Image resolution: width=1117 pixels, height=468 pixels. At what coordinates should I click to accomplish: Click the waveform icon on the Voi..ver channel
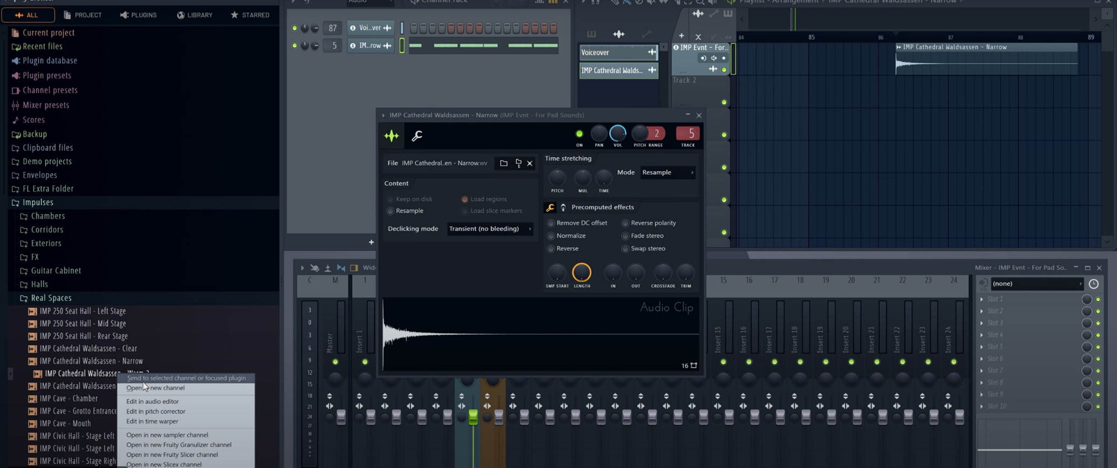[x=387, y=28]
